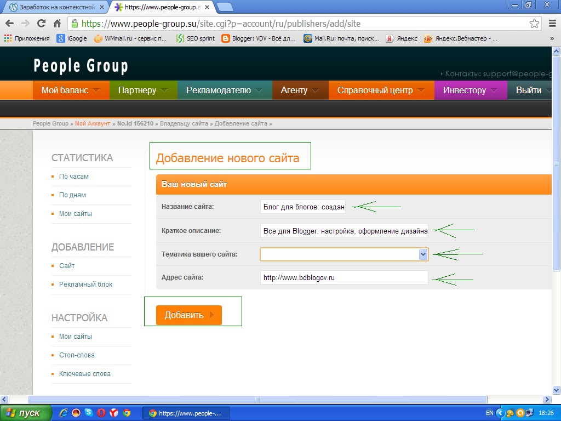Open По дням statistics link

click(x=72, y=195)
